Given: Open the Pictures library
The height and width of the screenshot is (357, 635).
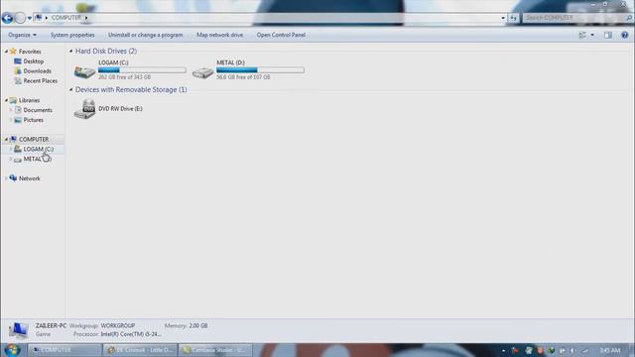Looking at the screenshot, I should pyautogui.click(x=33, y=120).
